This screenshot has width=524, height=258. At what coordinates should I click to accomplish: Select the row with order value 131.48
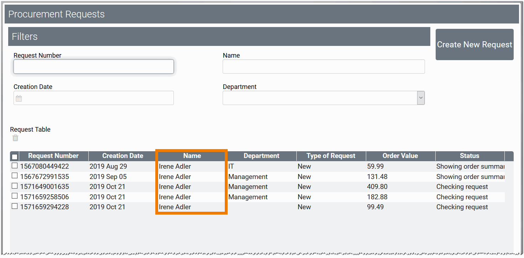[377, 177]
